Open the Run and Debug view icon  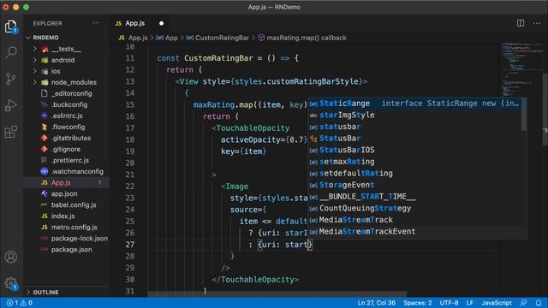click(x=11, y=104)
